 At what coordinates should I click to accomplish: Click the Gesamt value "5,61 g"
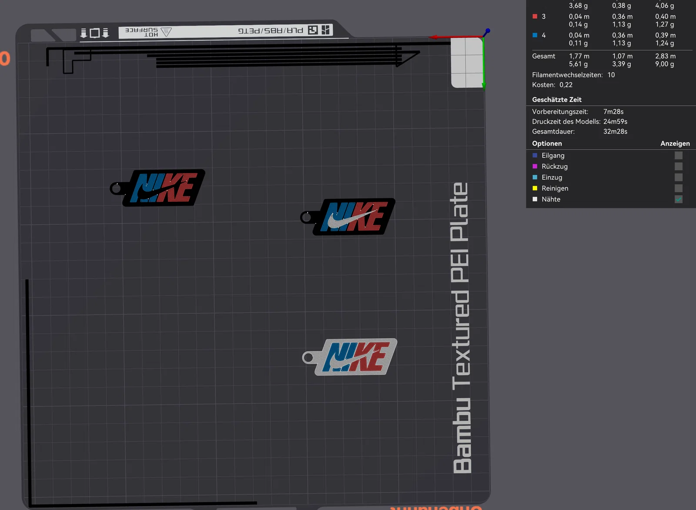coord(579,64)
